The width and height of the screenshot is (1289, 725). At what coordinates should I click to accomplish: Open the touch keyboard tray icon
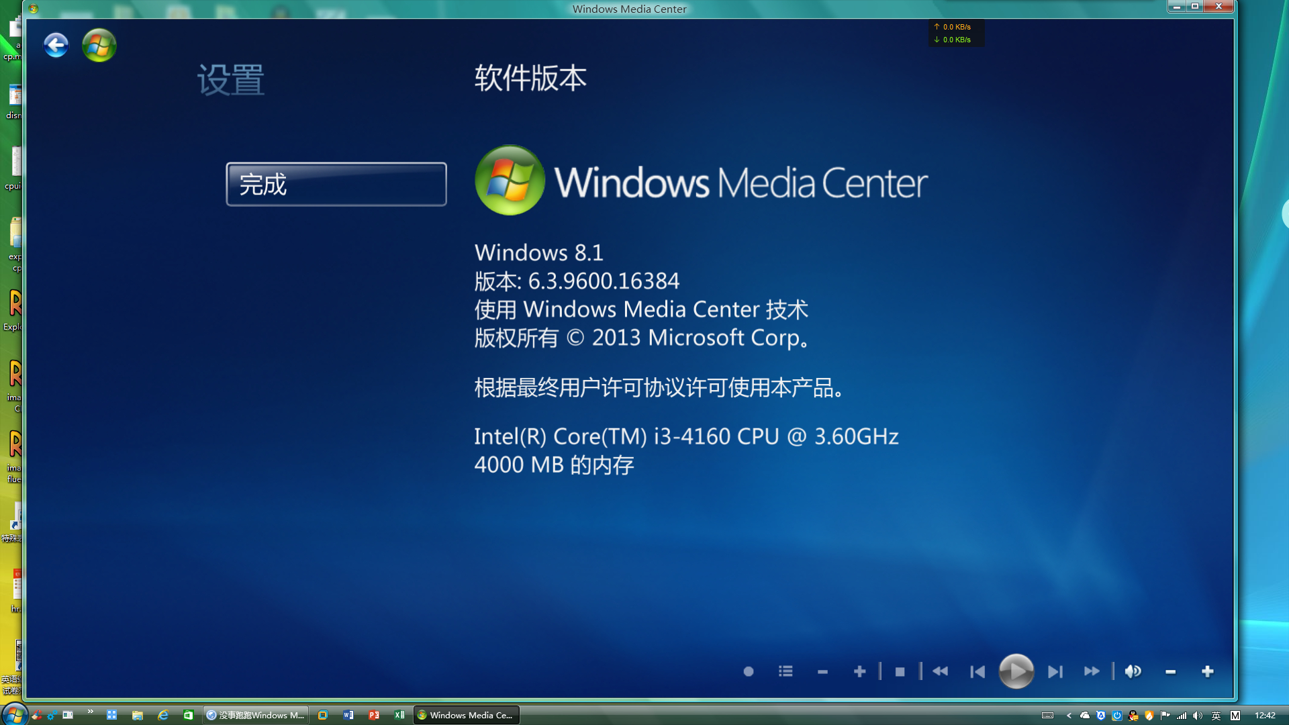click(x=1047, y=716)
